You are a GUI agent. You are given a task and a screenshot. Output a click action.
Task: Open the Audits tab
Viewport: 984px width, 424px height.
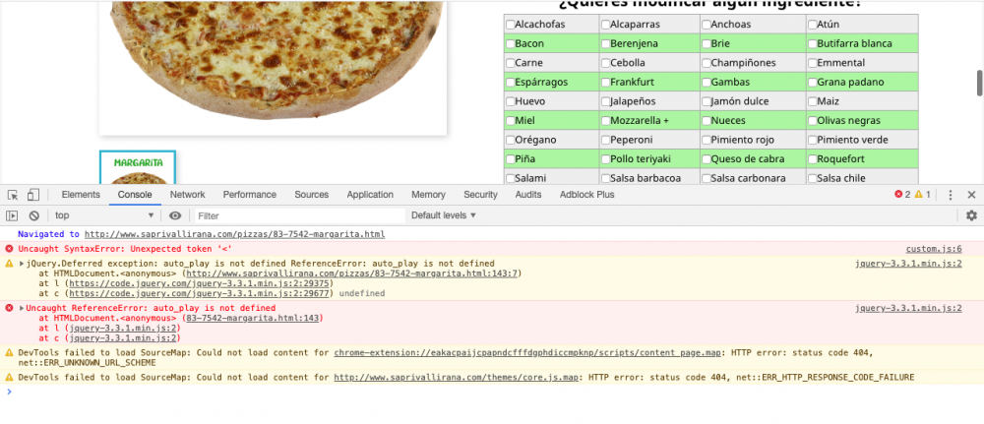coord(527,195)
